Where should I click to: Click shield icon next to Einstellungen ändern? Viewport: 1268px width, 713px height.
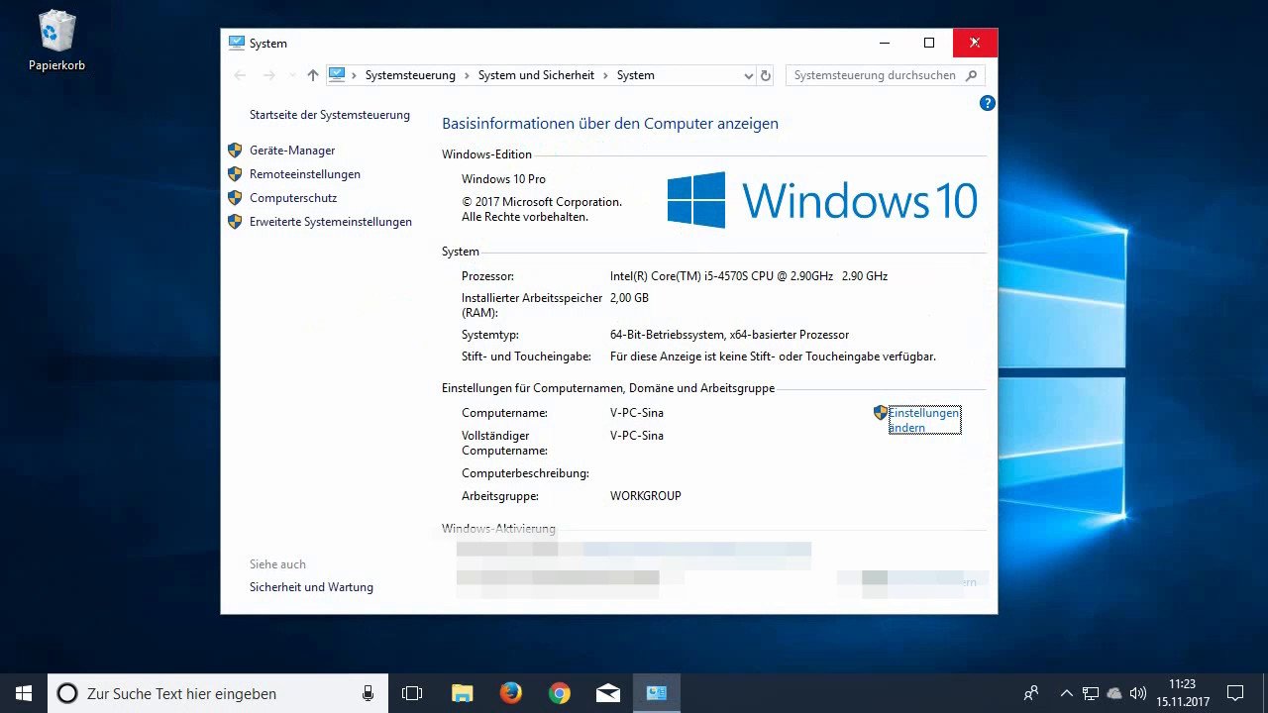coord(880,413)
